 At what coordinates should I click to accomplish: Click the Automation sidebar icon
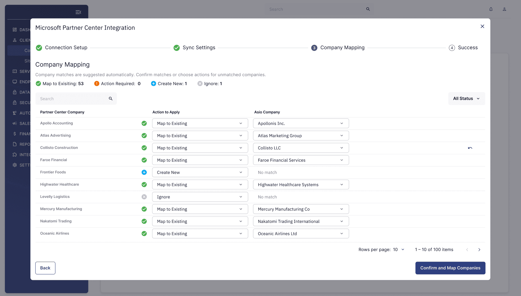[x=15, y=113]
